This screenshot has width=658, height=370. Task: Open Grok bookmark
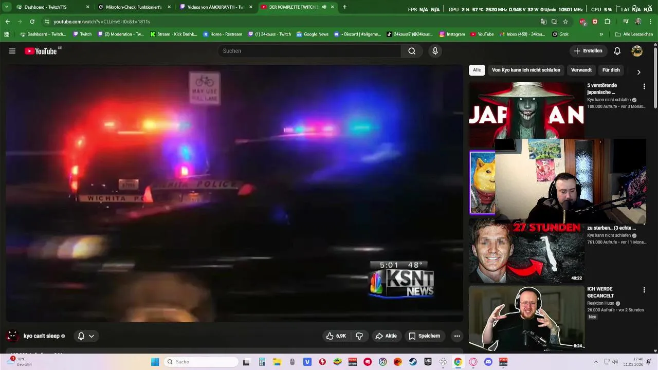click(x=560, y=34)
